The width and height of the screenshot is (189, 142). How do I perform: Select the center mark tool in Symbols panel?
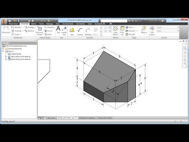click(106, 31)
